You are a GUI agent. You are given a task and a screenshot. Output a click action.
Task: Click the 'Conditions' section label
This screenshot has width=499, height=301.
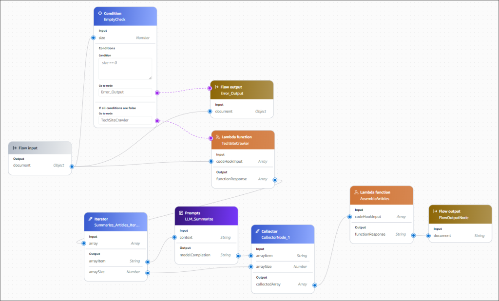point(107,48)
